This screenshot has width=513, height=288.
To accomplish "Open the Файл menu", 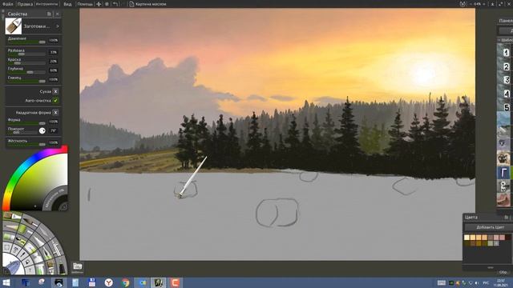I will (x=7, y=4).
